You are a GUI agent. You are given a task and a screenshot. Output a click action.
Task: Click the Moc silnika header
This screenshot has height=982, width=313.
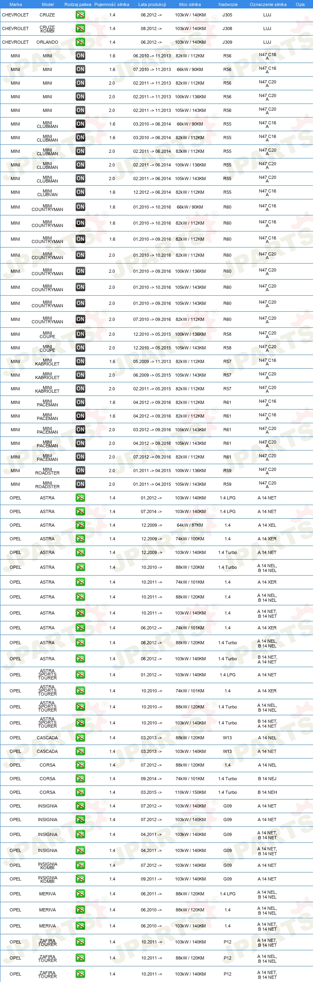click(190, 4)
